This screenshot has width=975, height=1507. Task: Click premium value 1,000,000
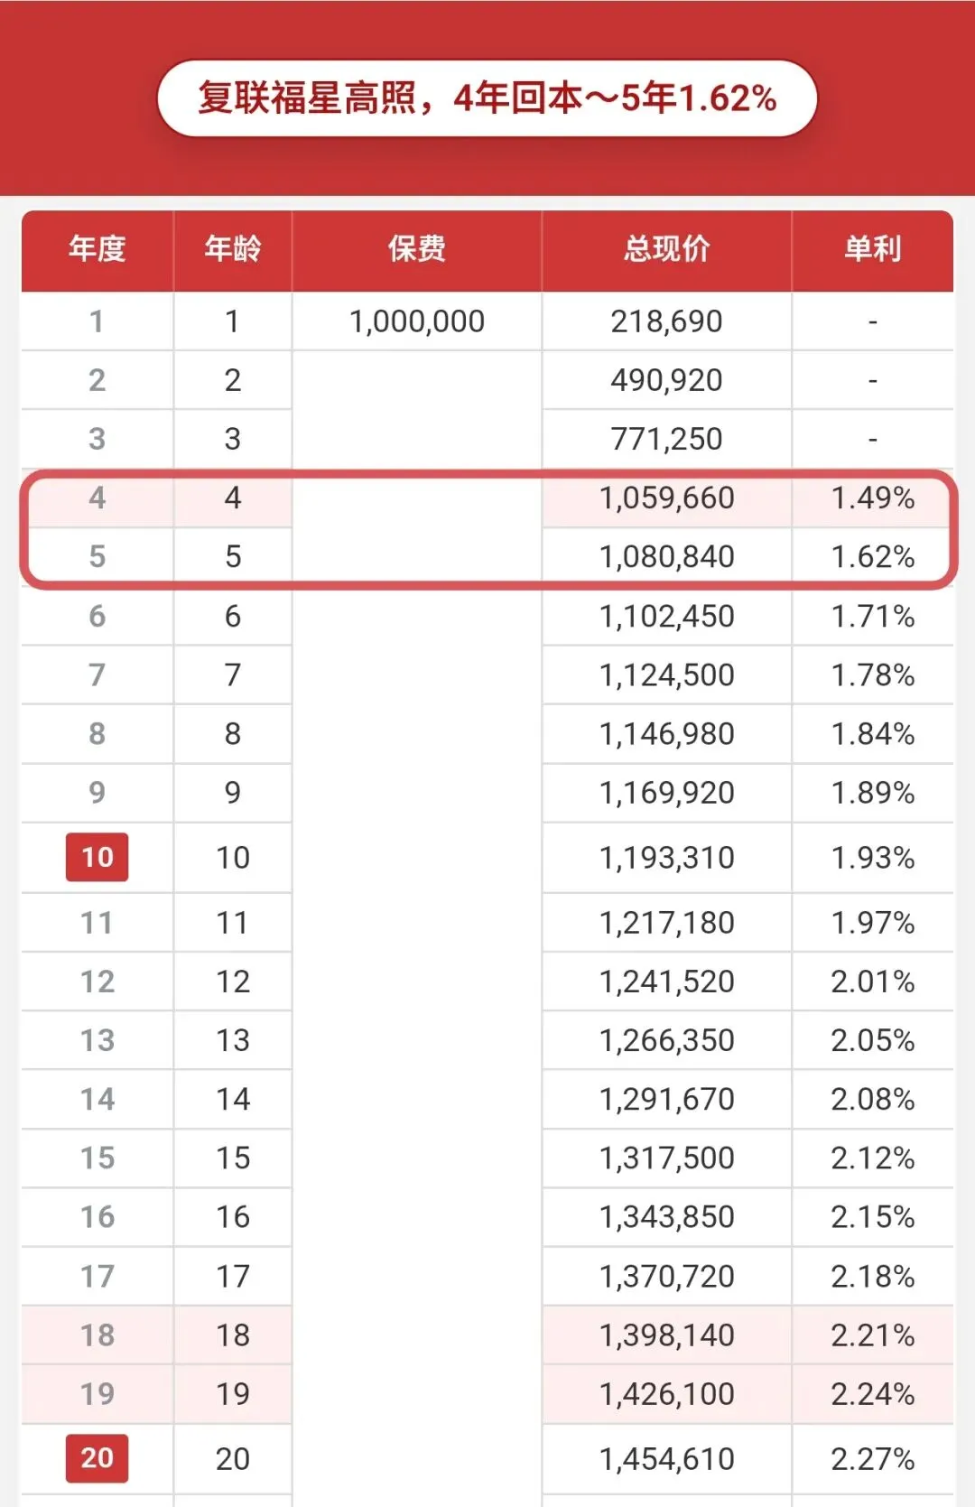(x=417, y=321)
